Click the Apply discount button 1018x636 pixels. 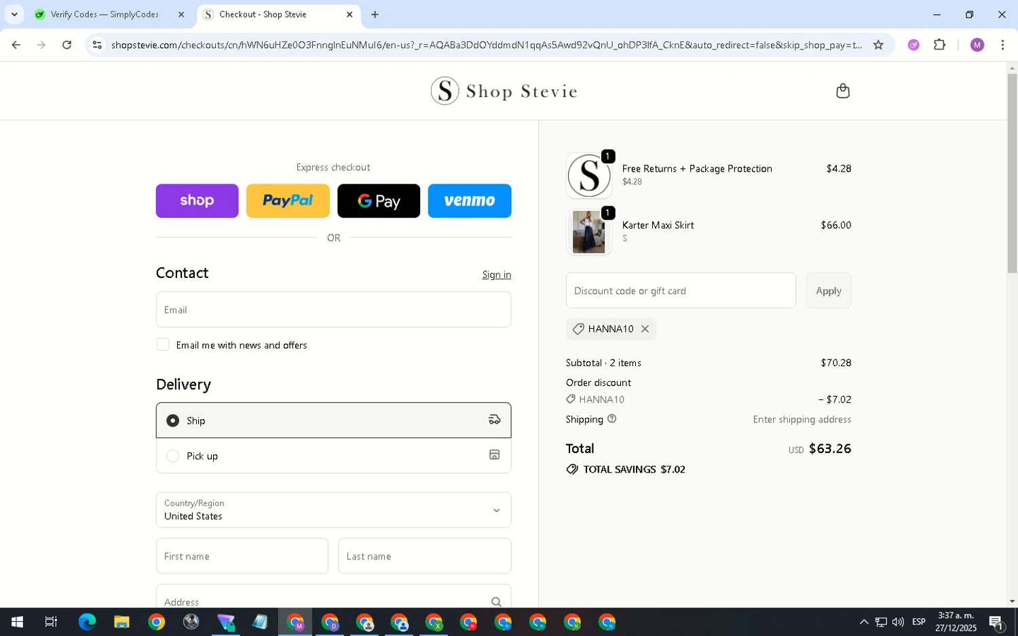click(829, 290)
